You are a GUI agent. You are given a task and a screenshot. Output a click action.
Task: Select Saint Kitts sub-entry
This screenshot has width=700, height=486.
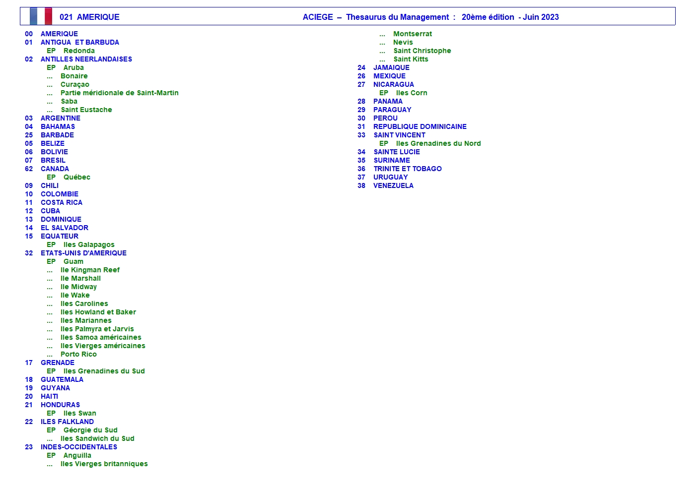(411, 59)
